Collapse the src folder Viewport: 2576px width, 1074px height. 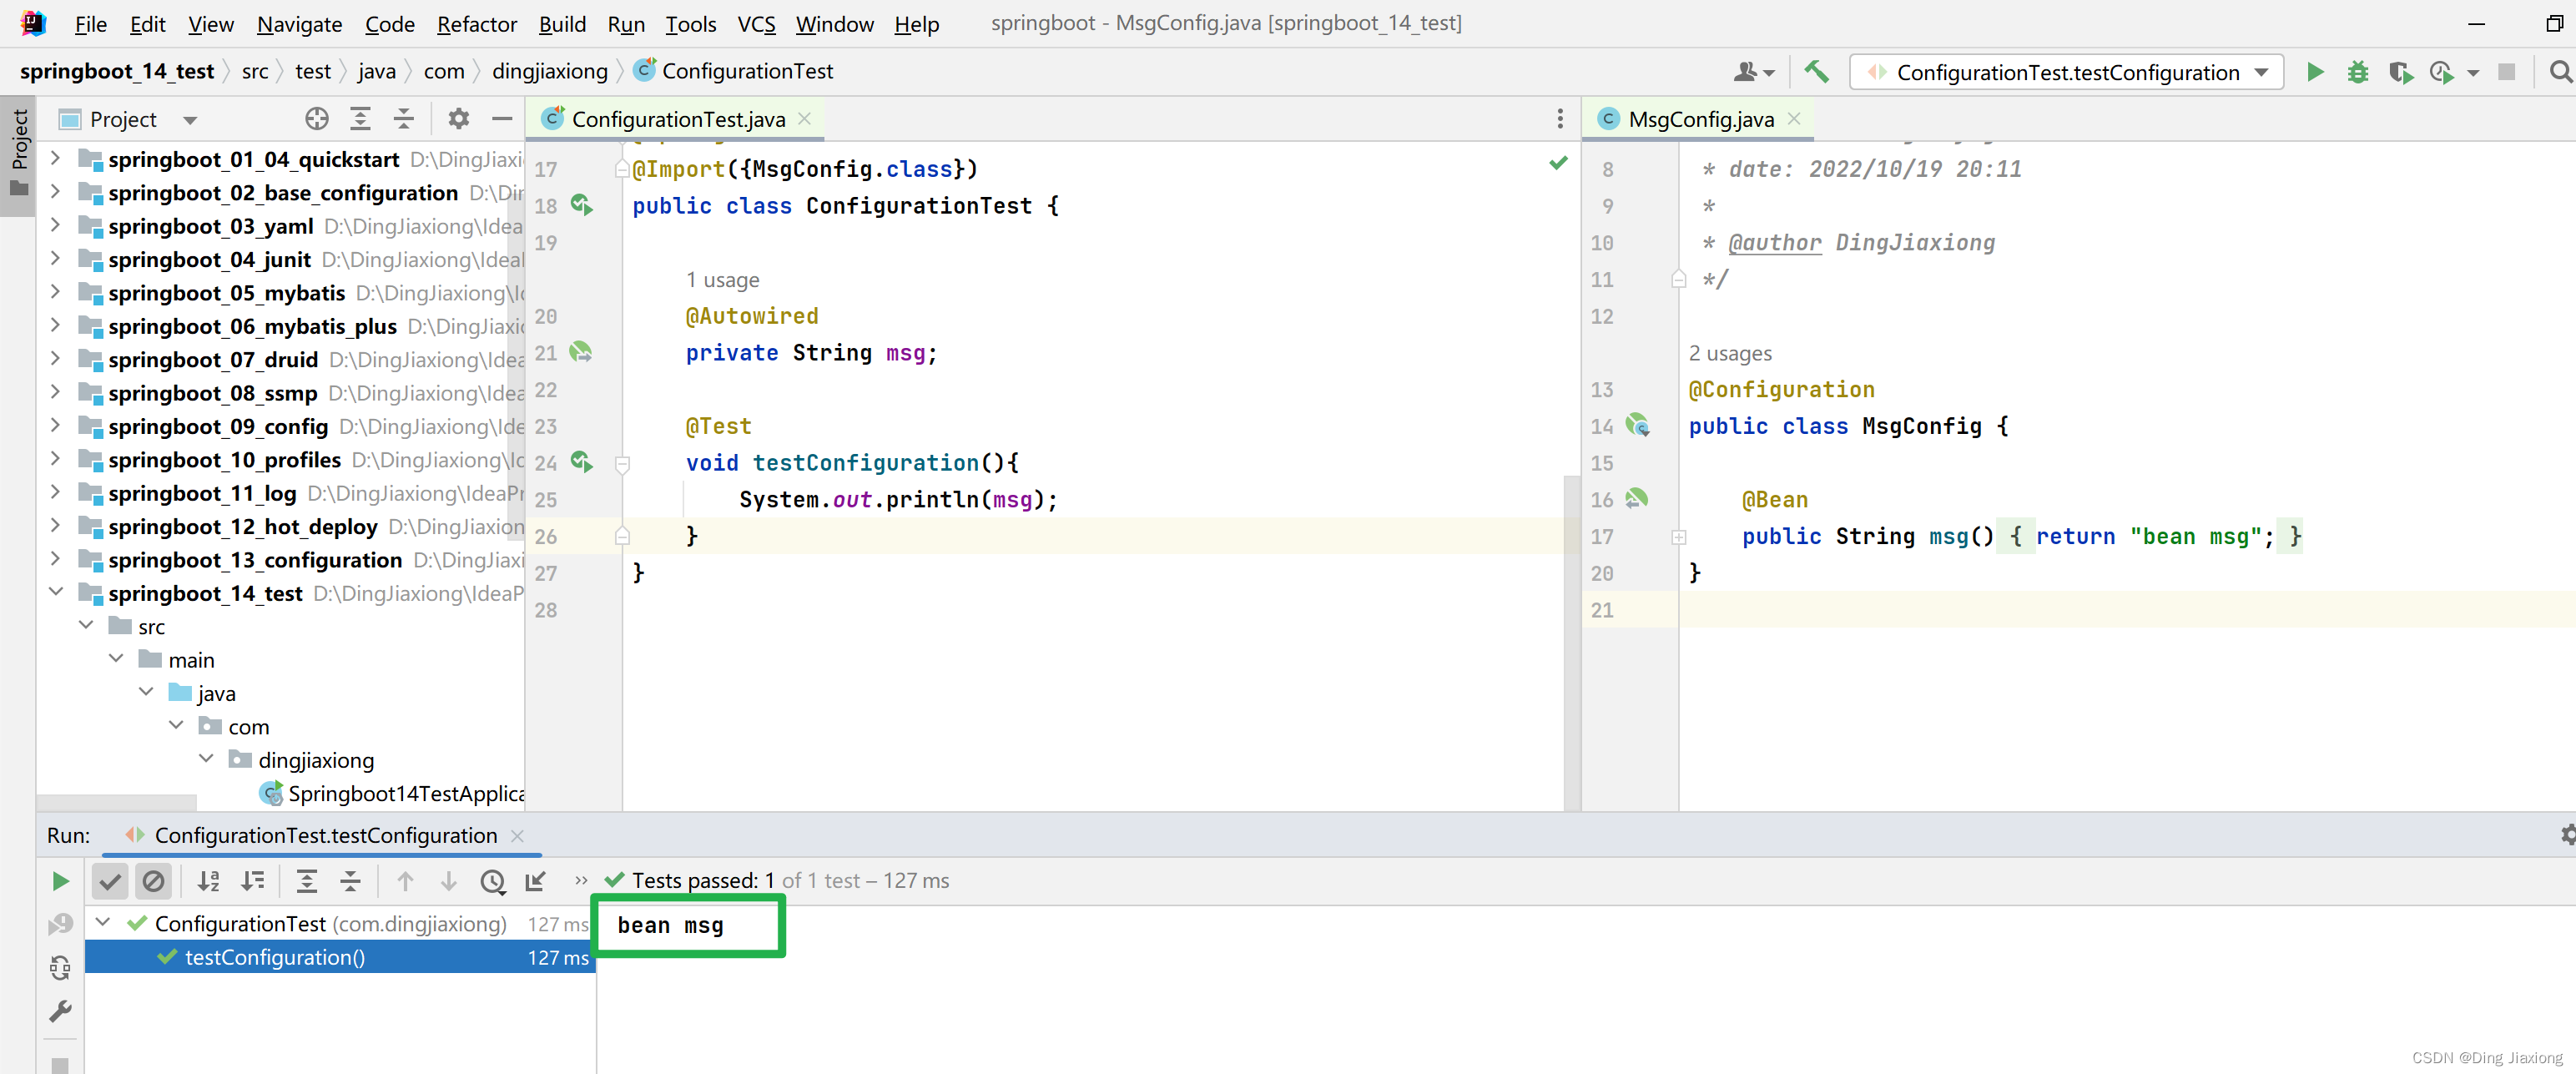(x=86, y=626)
